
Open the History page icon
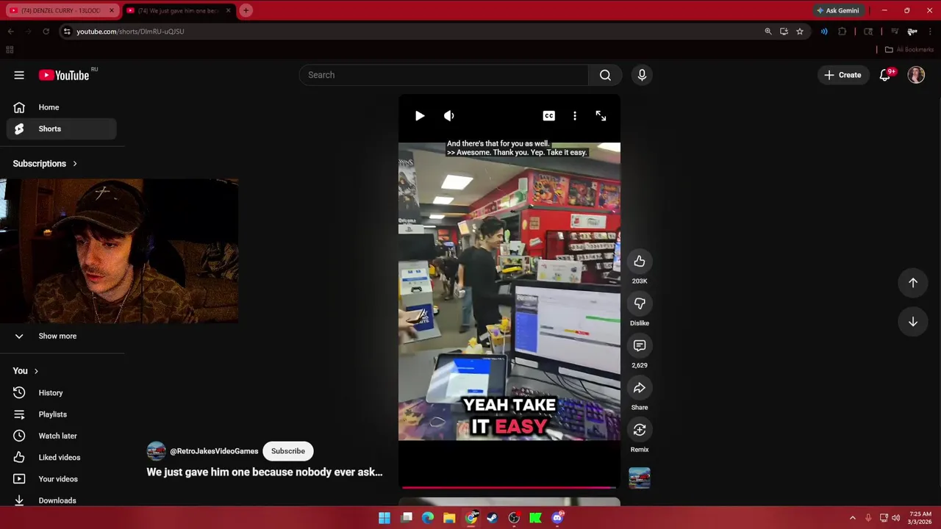click(19, 393)
